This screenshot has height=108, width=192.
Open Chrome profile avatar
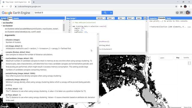[185, 7]
